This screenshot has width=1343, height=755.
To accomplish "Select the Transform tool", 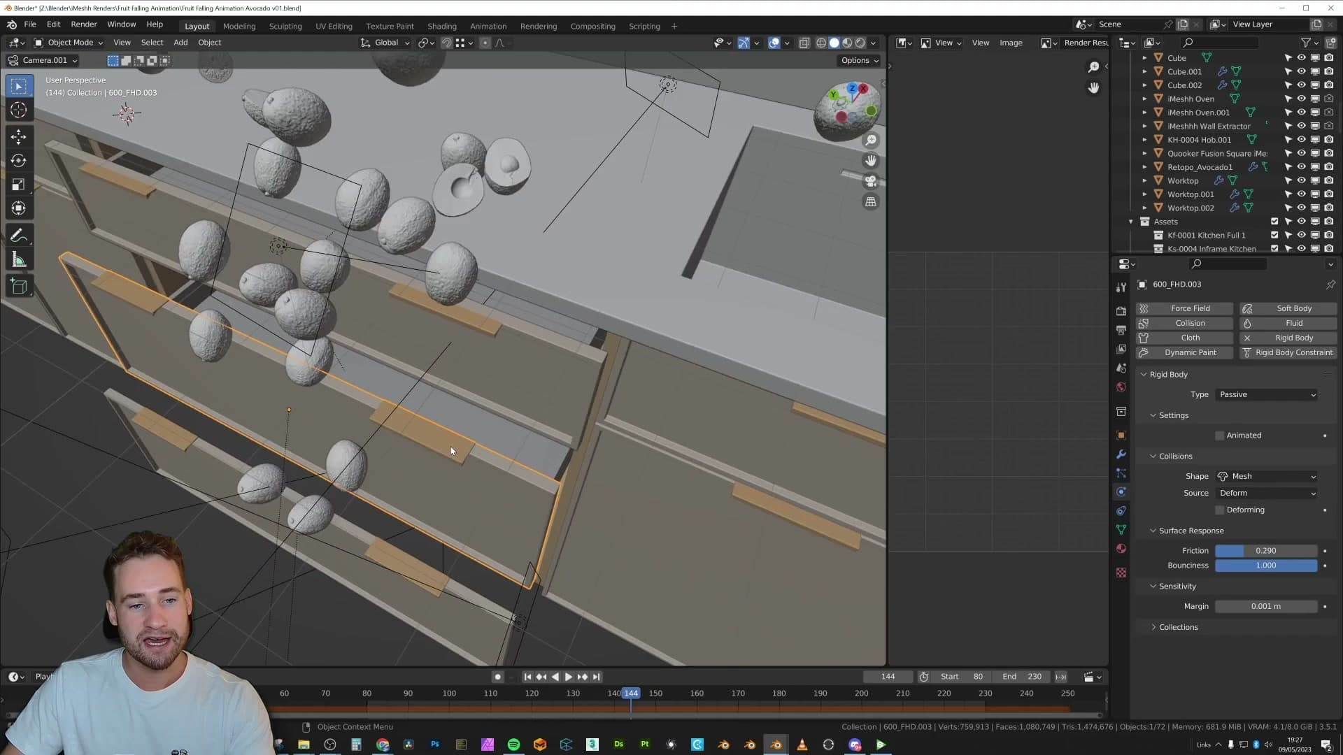I will 19,208.
